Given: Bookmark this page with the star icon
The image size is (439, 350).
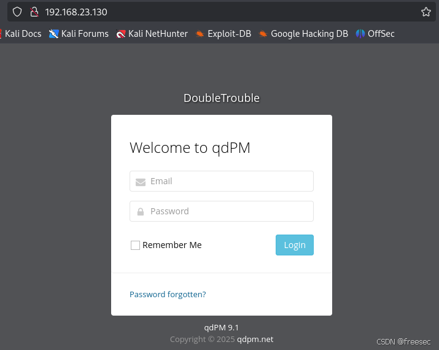Looking at the screenshot, I should click(x=426, y=12).
